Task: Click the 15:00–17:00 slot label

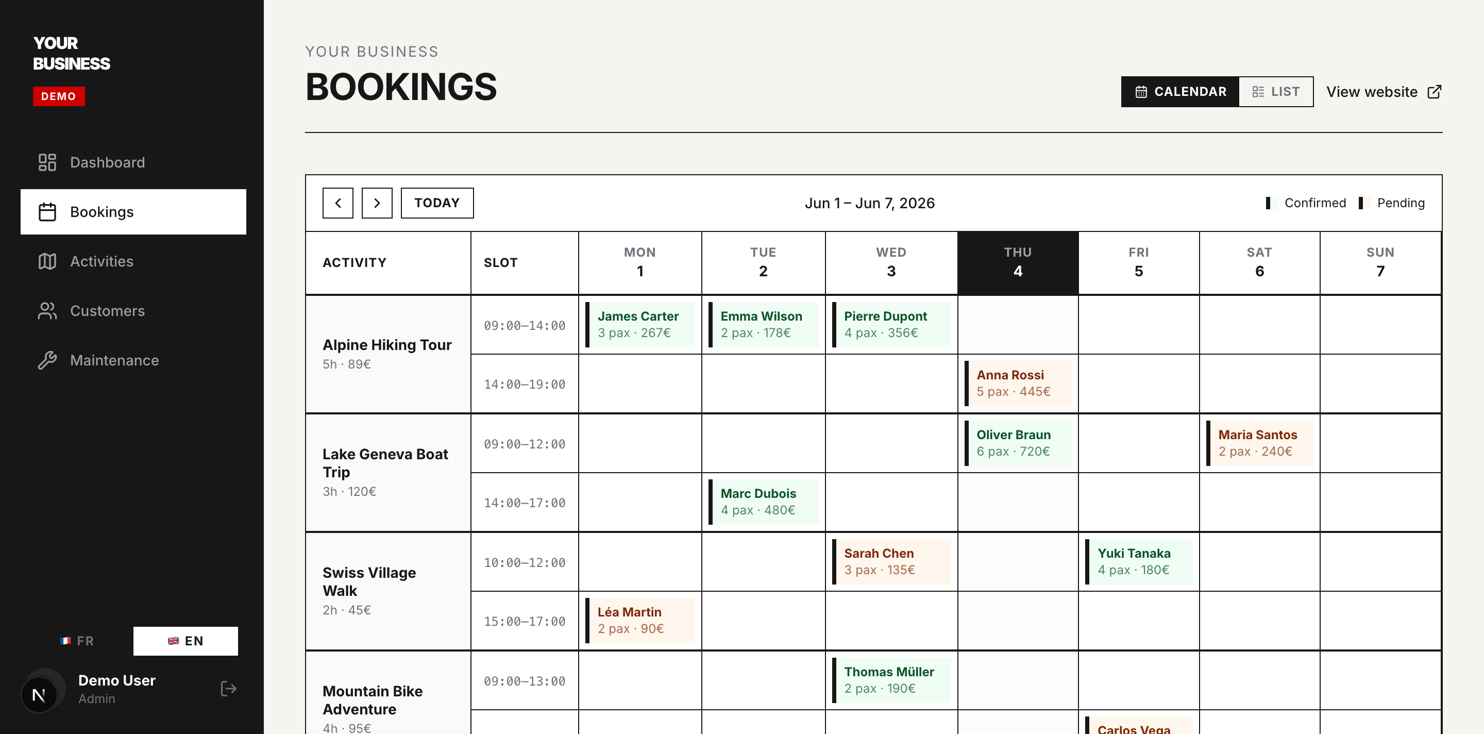Action: [x=525, y=622]
